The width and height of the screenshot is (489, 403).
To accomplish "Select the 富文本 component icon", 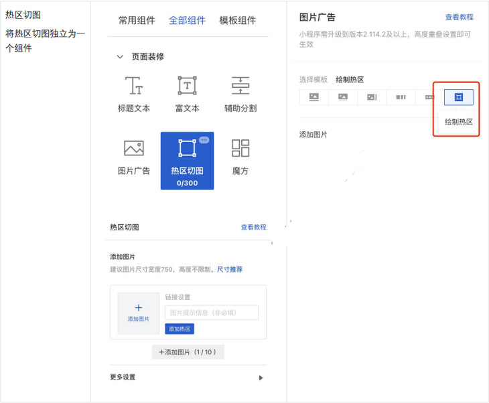I will 187,86.
